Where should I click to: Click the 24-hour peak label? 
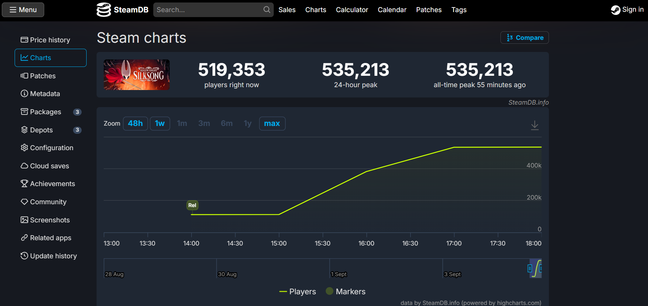[x=356, y=85]
